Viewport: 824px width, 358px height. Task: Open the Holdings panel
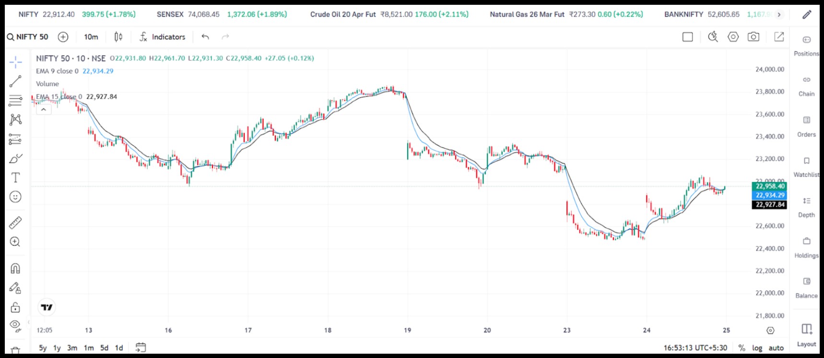tap(806, 248)
